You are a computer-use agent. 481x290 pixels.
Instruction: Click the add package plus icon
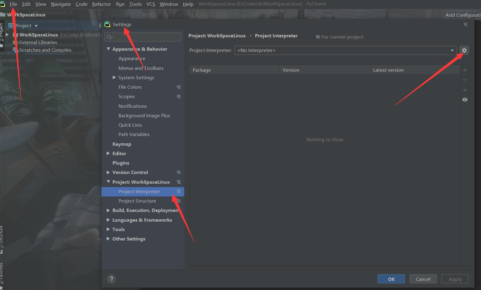(465, 70)
